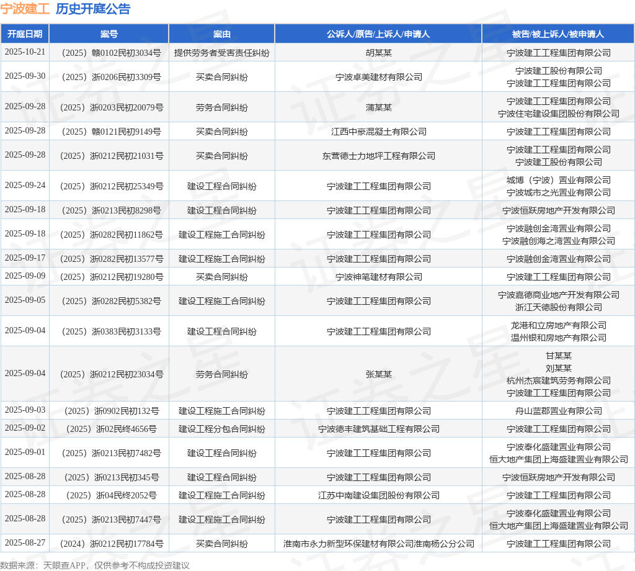Click defendant 龙港和立房地产有限公司
Screen dimensions: 635x571
click(x=559, y=325)
